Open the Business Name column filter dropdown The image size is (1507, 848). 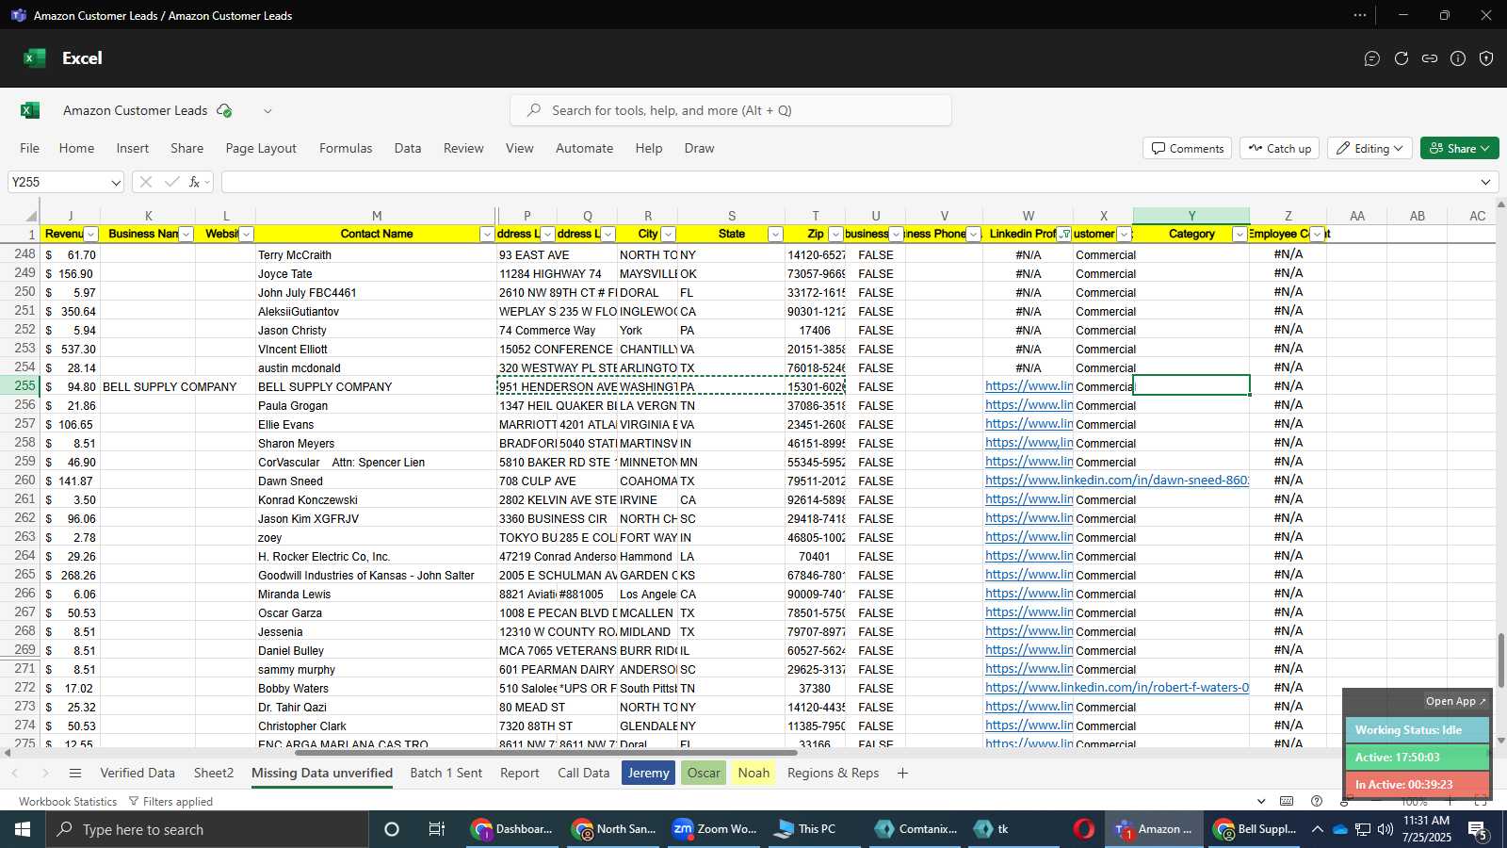point(186,235)
